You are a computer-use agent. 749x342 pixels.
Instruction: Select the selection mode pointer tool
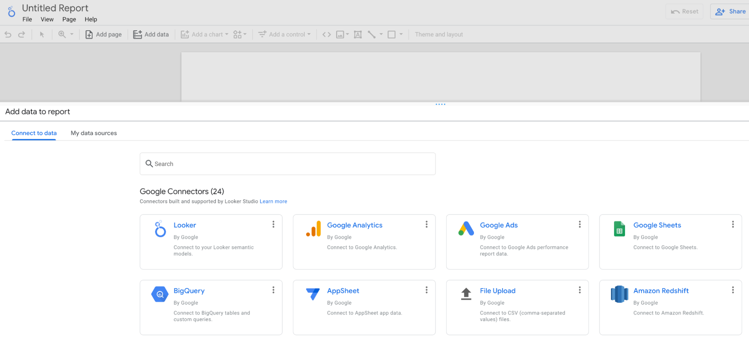click(42, 34)
